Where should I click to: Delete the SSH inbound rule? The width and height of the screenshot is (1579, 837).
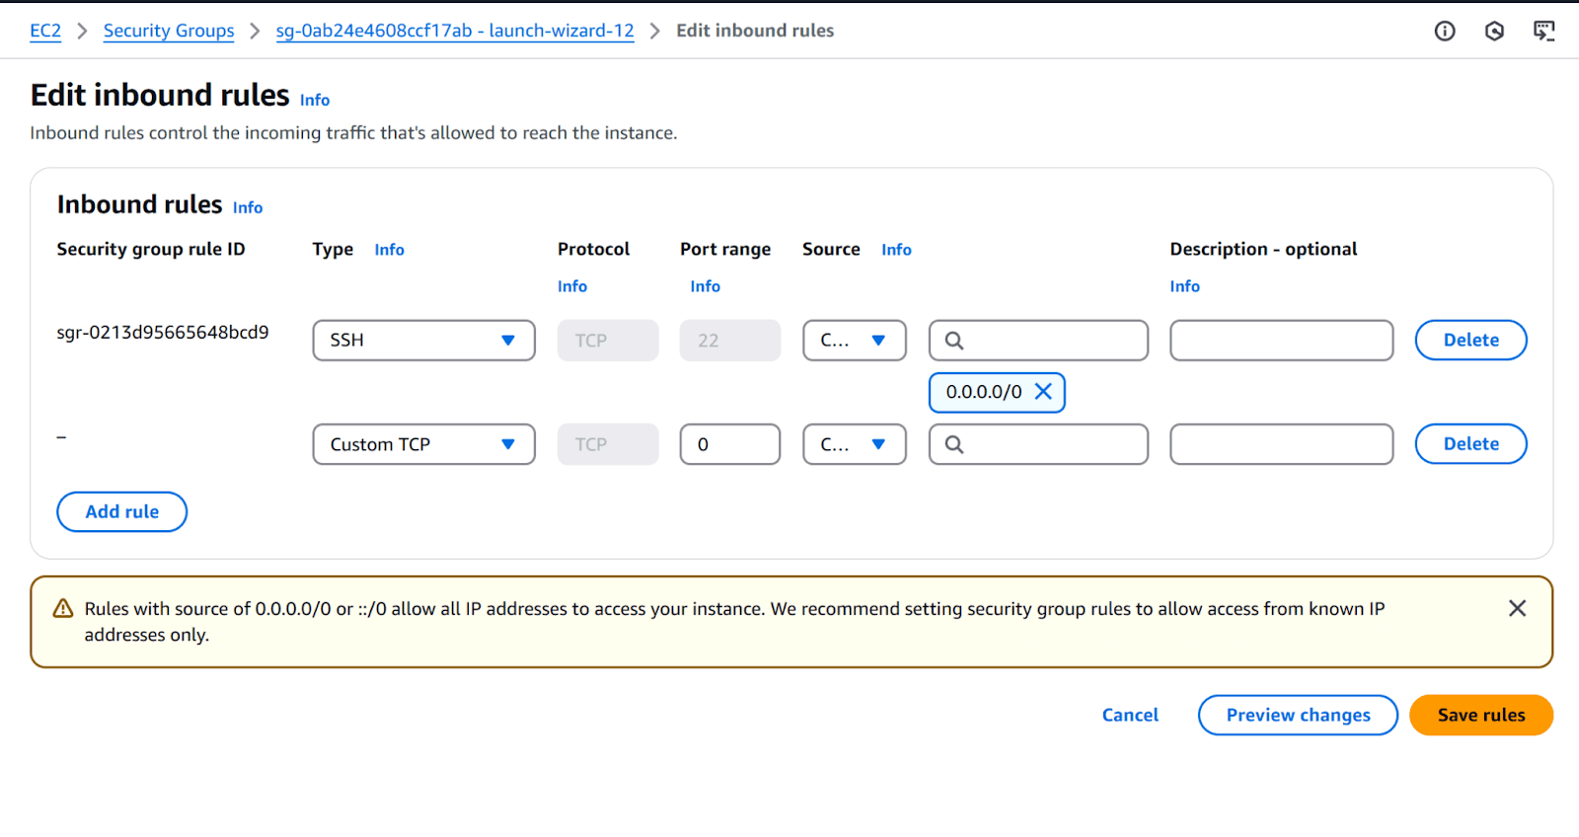coord(1470,341)
